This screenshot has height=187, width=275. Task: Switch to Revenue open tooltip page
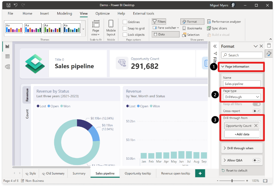tap(176, 173)
